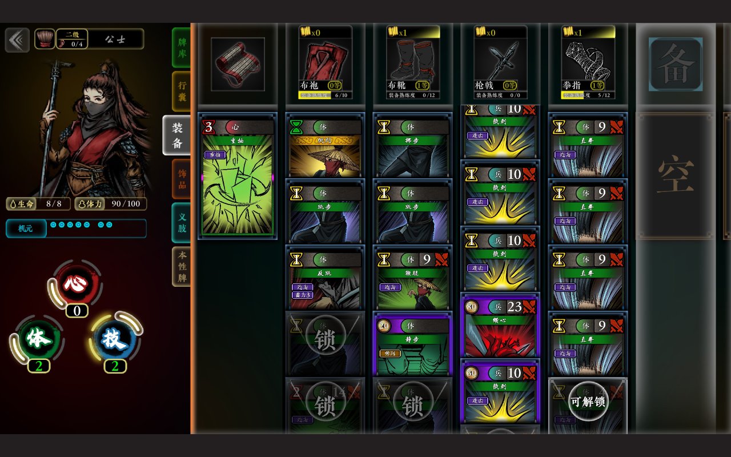Screen dimensions: 731x457
Task: Open the 拳指 hand-wrap equipment slot
Action: click(588, 62)
